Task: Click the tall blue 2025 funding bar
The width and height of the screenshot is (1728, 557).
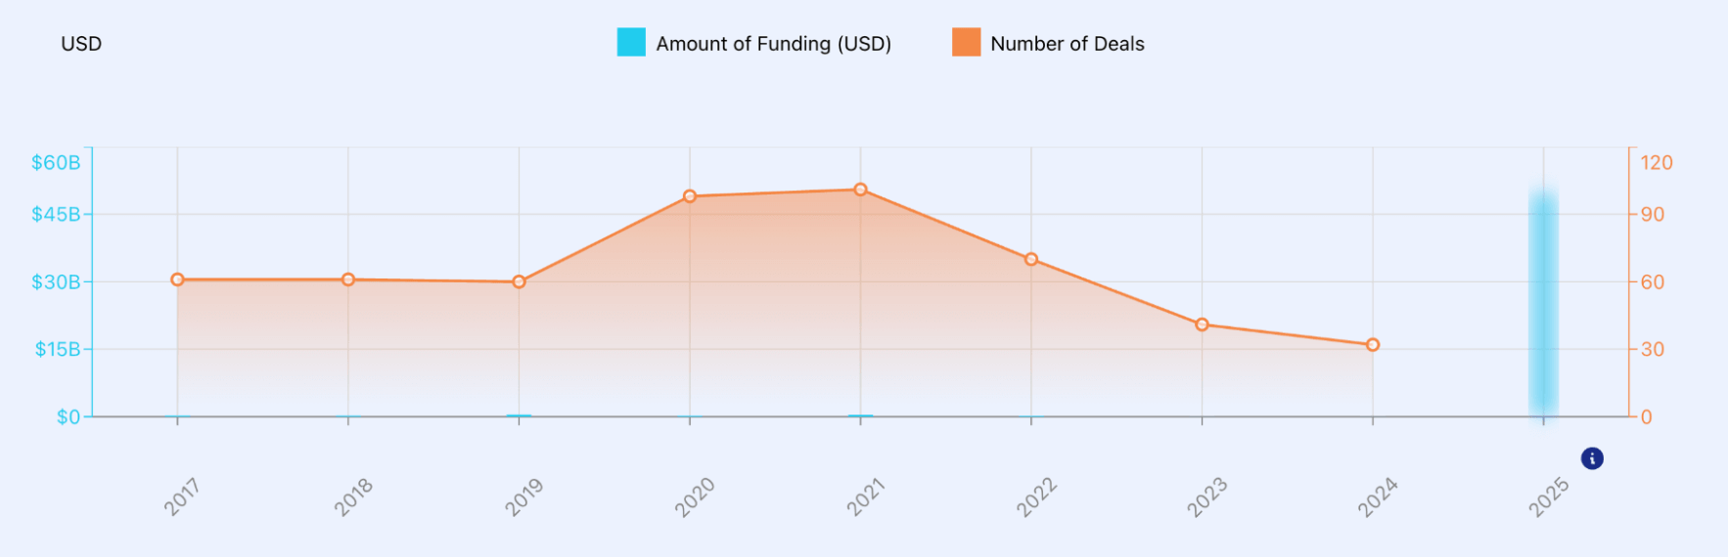Action: [1543, 303]
